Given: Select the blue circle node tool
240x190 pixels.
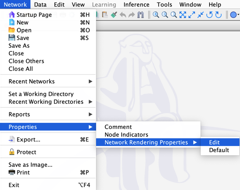Looking at the screenshot, I should pos(234,15).
